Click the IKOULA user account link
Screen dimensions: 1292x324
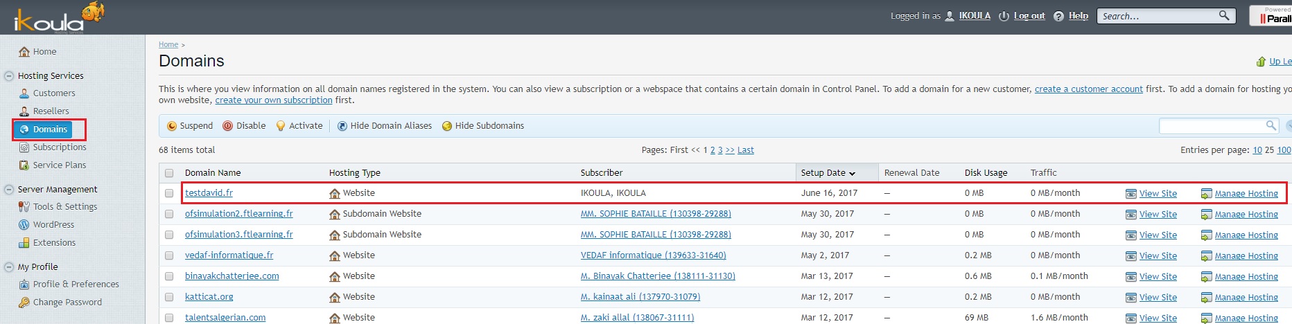click(x=975, y=16)
